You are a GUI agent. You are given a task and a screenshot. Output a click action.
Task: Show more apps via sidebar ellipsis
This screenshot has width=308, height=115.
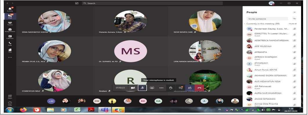pyautogui.click(x=10, y=57)
